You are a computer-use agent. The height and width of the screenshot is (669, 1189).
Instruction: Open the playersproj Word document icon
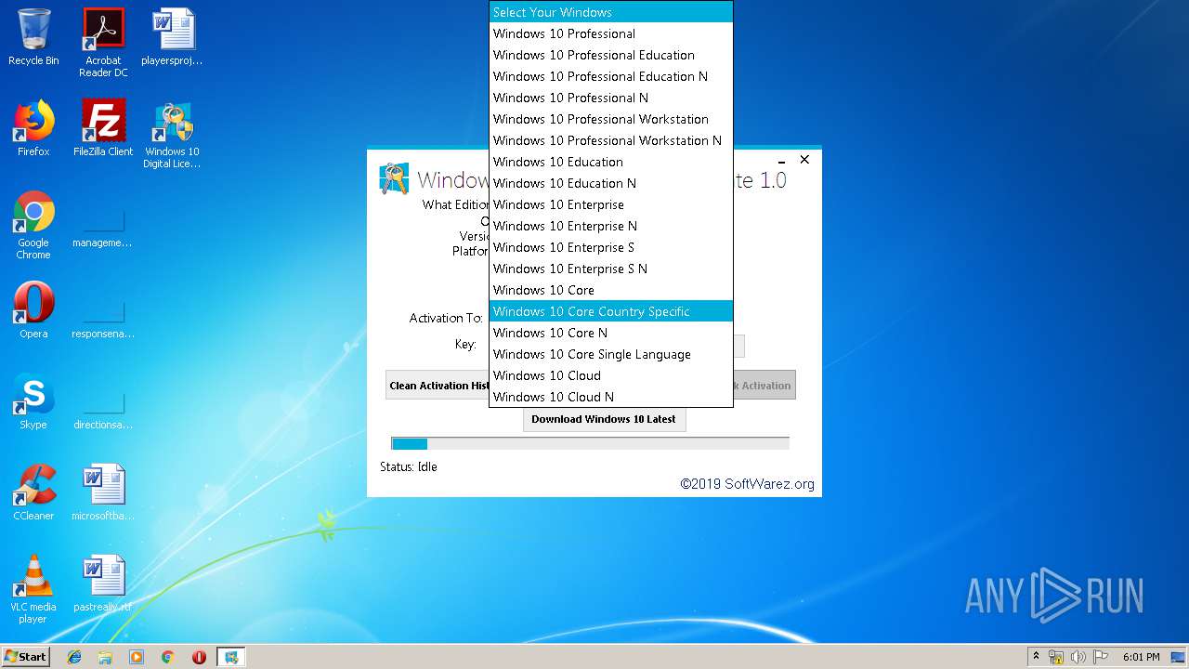(x=172, y=38)
